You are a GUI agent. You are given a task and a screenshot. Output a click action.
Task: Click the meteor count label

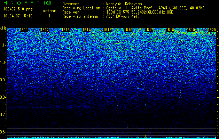(49, 11)
